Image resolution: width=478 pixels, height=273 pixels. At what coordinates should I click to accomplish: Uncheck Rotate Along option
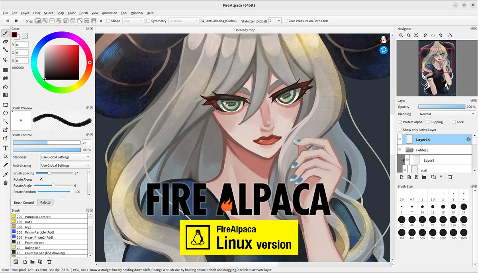(41, 179)
